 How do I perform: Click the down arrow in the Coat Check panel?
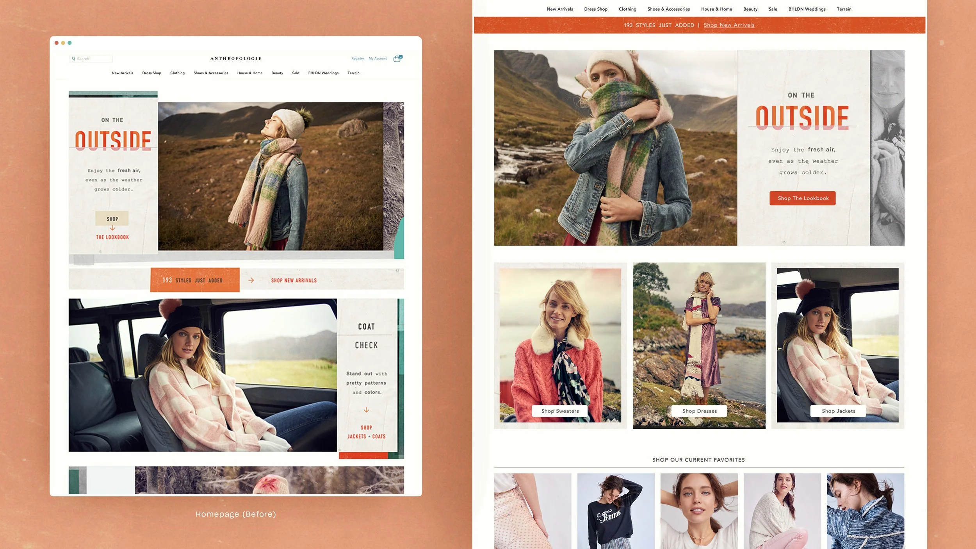(366, 410)
